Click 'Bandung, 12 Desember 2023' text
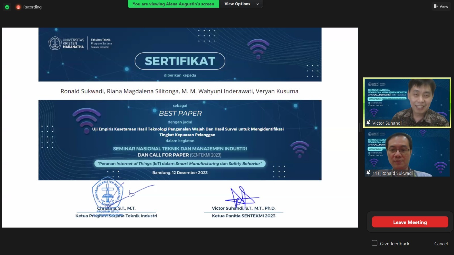Screen dimensions: 454x255 click(x=180, y=173)
